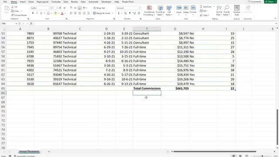Click Increase Decimal icon

pos(134,14)
